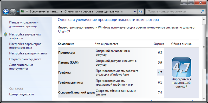Click the magnifier search icon
This screenshot has width=208, height=103.
click(203, 11)
